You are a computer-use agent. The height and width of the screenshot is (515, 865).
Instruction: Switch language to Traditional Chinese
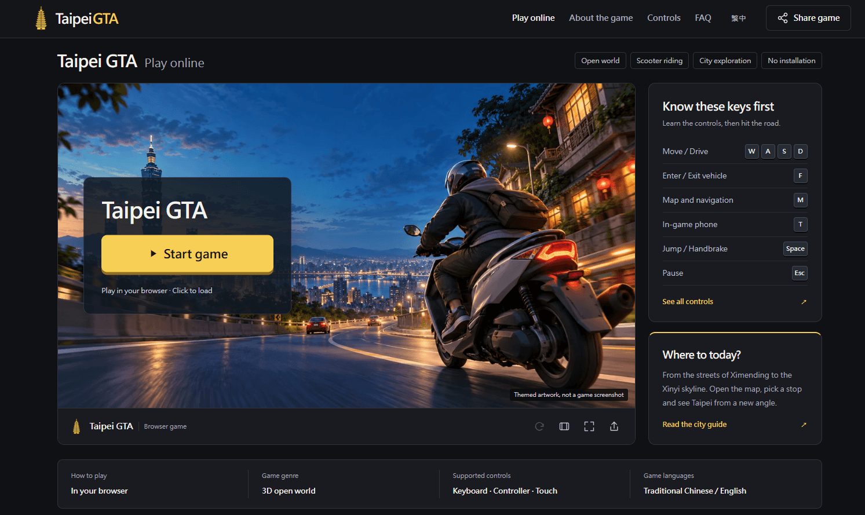point(738,19)
